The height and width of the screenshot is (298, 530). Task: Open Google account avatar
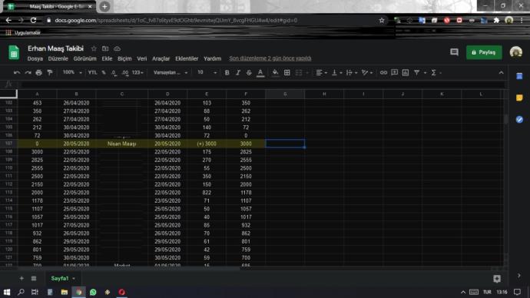(x=516, y=52)
